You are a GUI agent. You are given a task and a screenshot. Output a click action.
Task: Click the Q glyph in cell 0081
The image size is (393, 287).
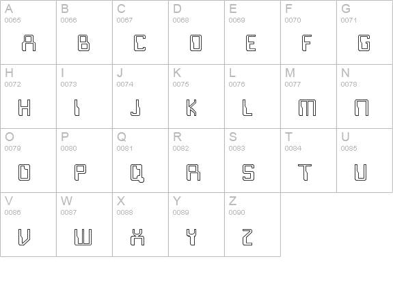point(137,173)
